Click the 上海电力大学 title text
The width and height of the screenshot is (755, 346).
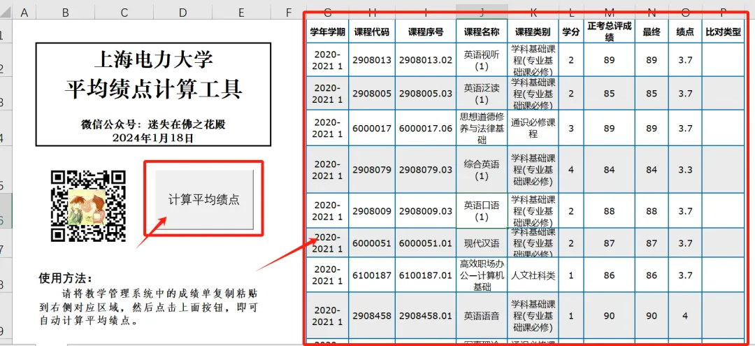153,59
